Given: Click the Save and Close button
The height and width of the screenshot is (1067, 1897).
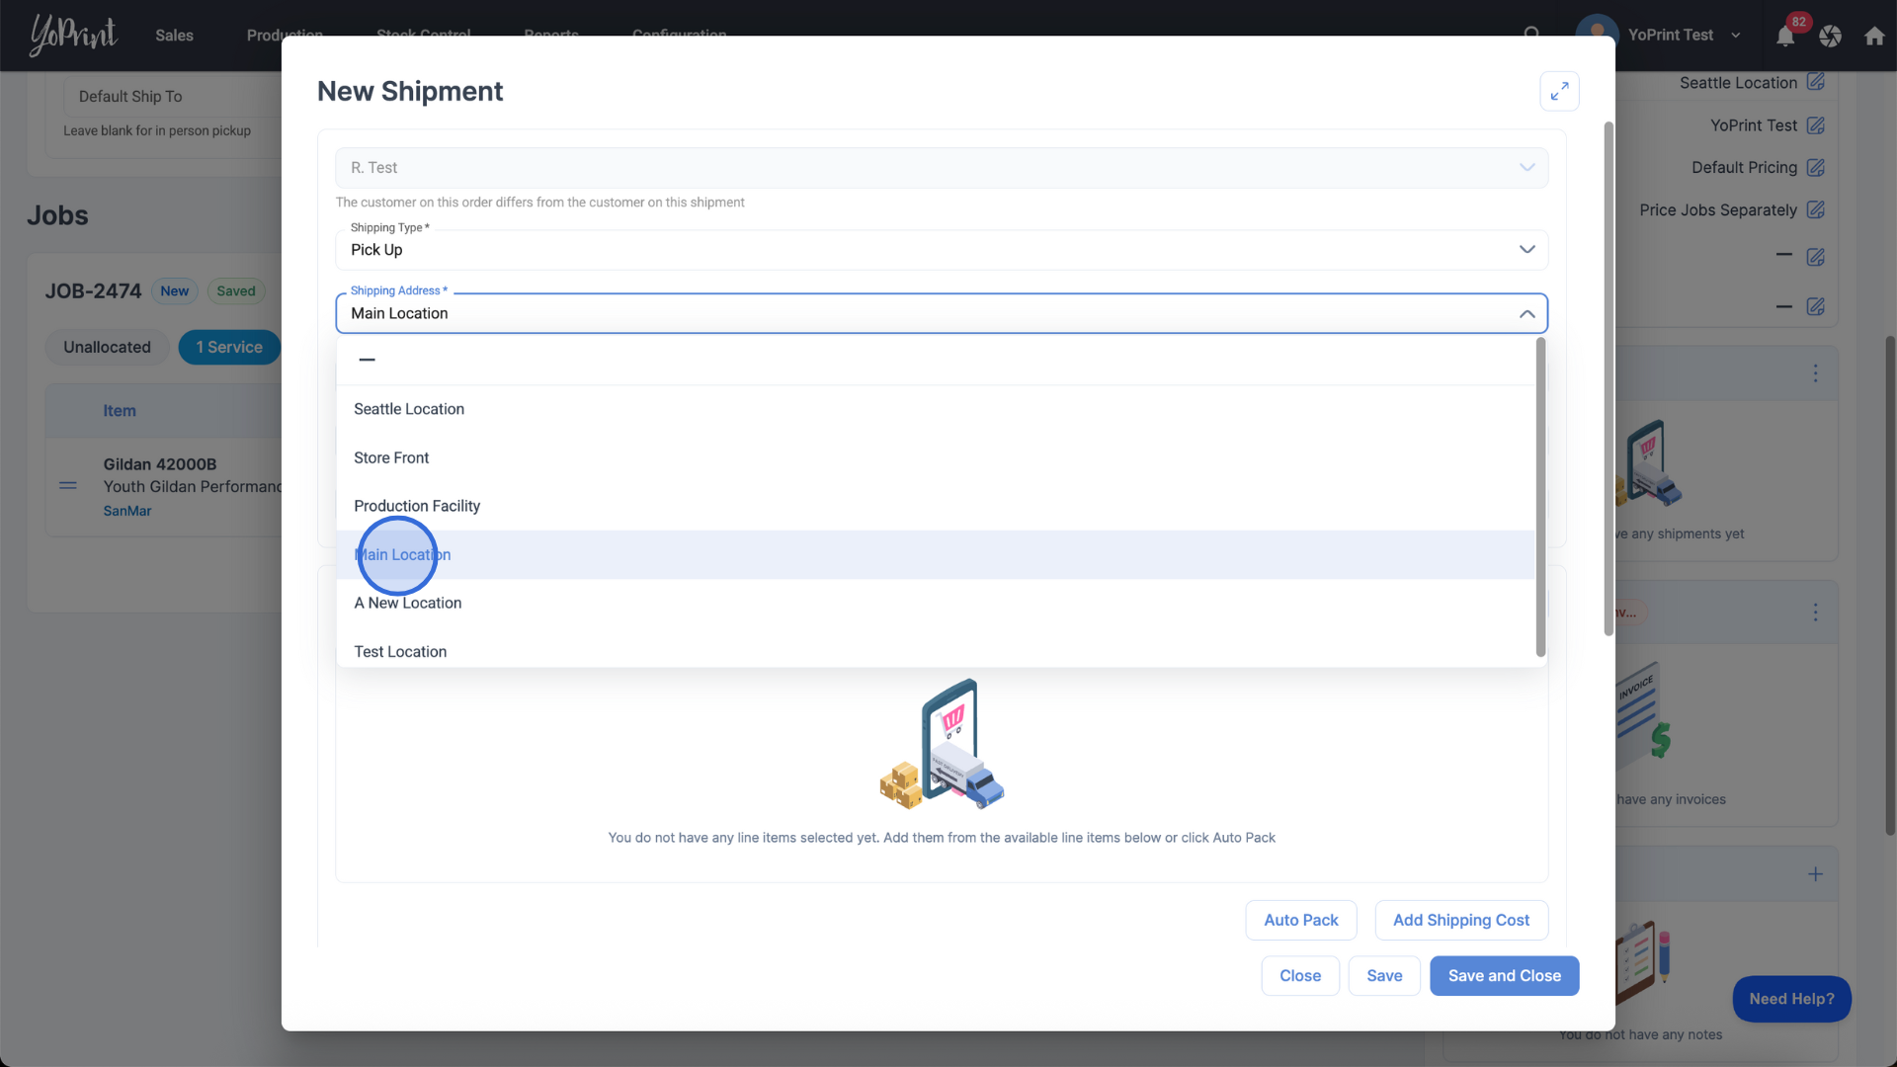Looking at the screenshot, I should (1504, 976).
